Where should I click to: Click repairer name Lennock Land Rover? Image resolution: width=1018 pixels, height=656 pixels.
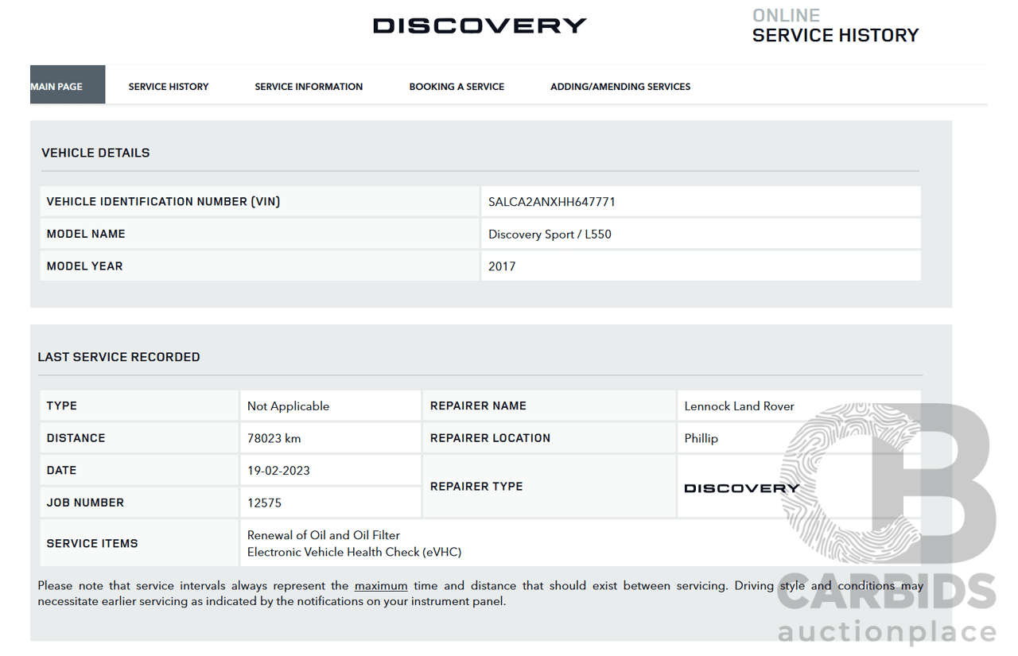[739, 406]
